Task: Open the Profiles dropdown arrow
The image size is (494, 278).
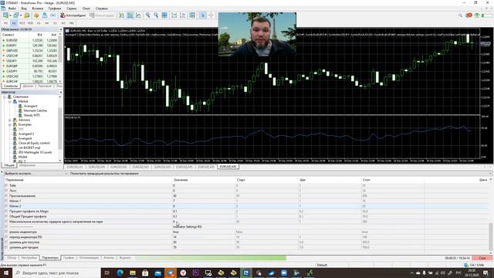Action: [x=21, y=15]
